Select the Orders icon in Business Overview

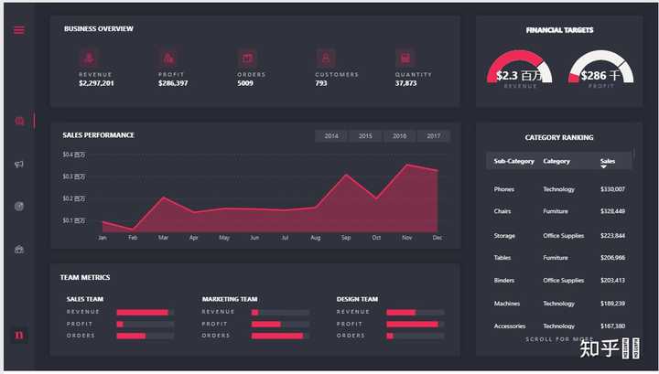[247, 58]
